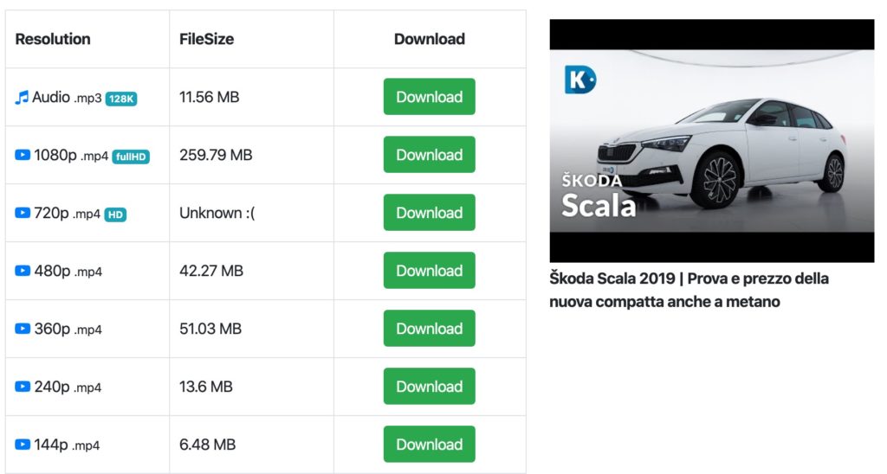Download the 11.56 MB Audio mp3 file
Screen dimensions: 887x474
point(429,97)
